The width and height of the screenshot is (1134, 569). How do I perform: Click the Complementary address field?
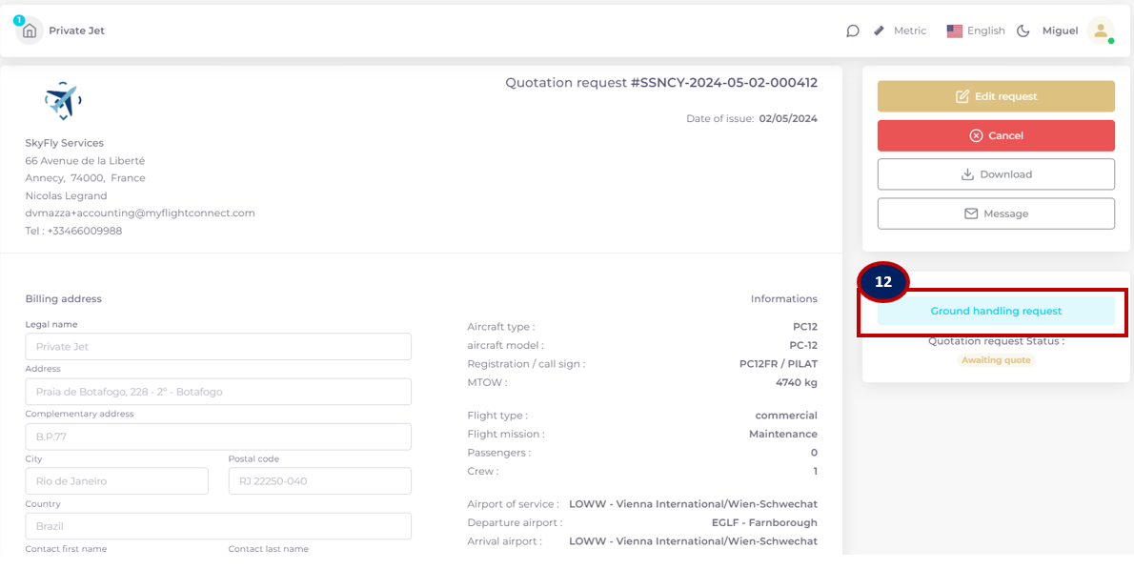pos(218,437)
